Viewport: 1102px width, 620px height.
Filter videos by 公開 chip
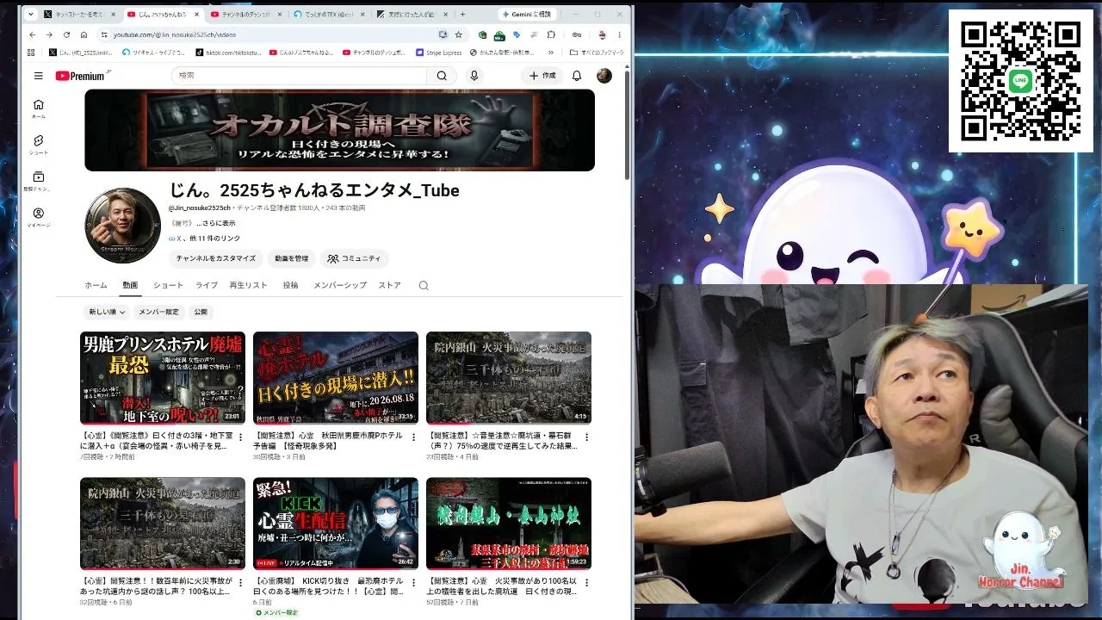[x=201, y=312]
